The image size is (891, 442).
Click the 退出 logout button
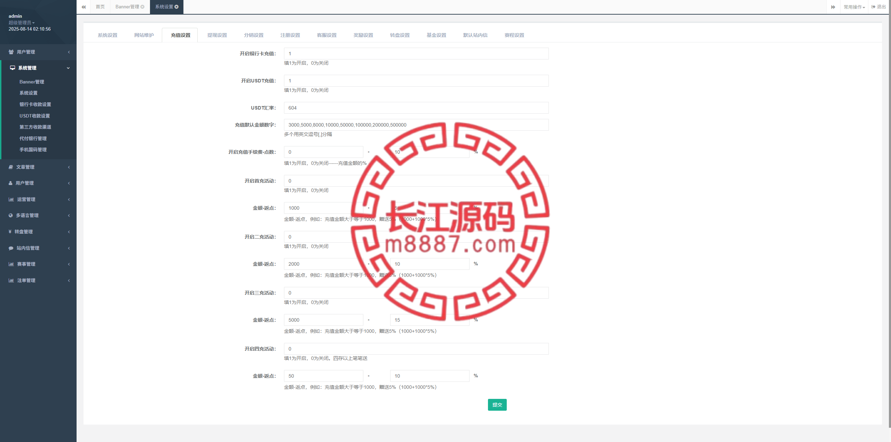pos(879,7)
